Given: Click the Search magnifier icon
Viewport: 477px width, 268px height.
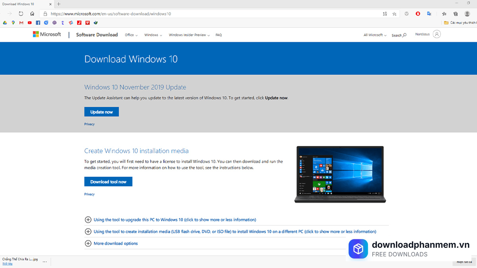Looking at the screenshot, I should [x=404, y=35].
